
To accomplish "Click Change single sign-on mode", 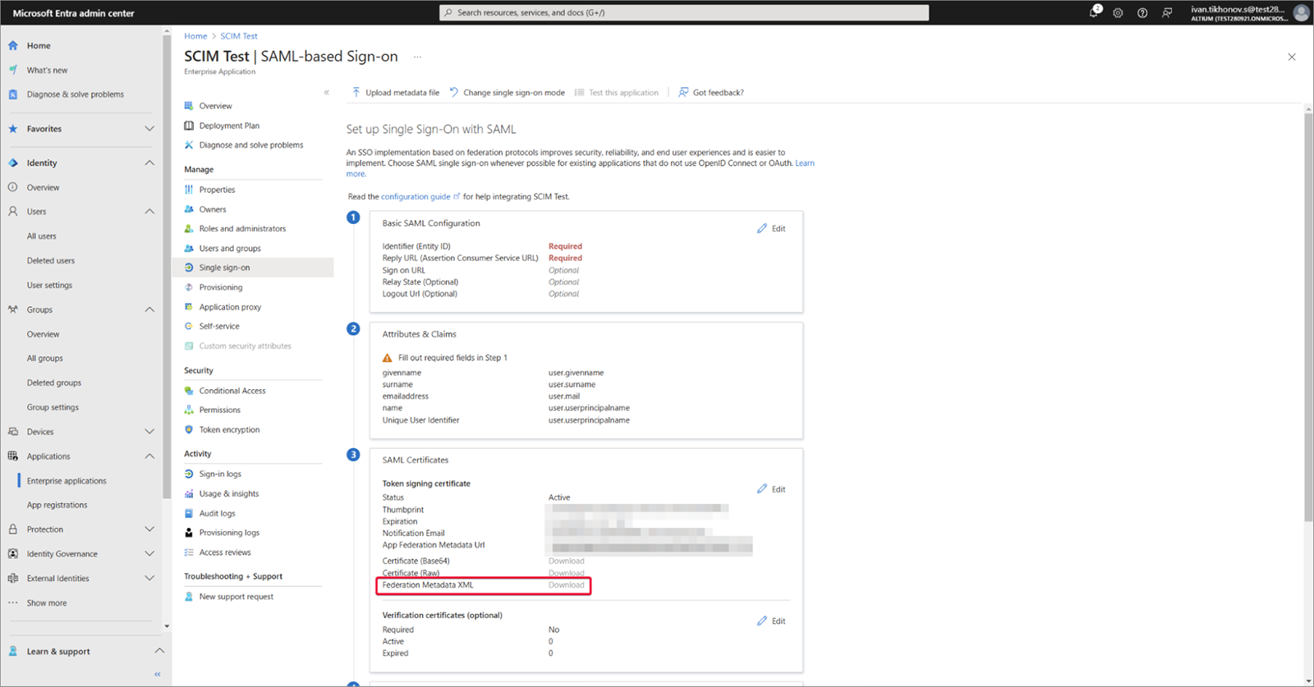I will [x=507, y=93].
